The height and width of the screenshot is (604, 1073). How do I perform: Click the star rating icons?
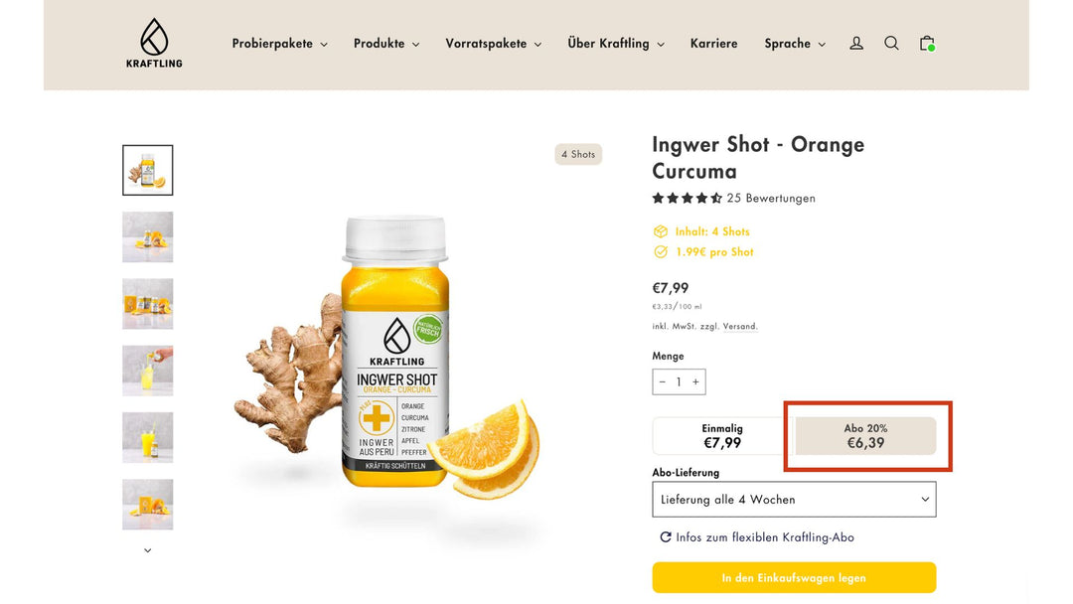(687, 199)
